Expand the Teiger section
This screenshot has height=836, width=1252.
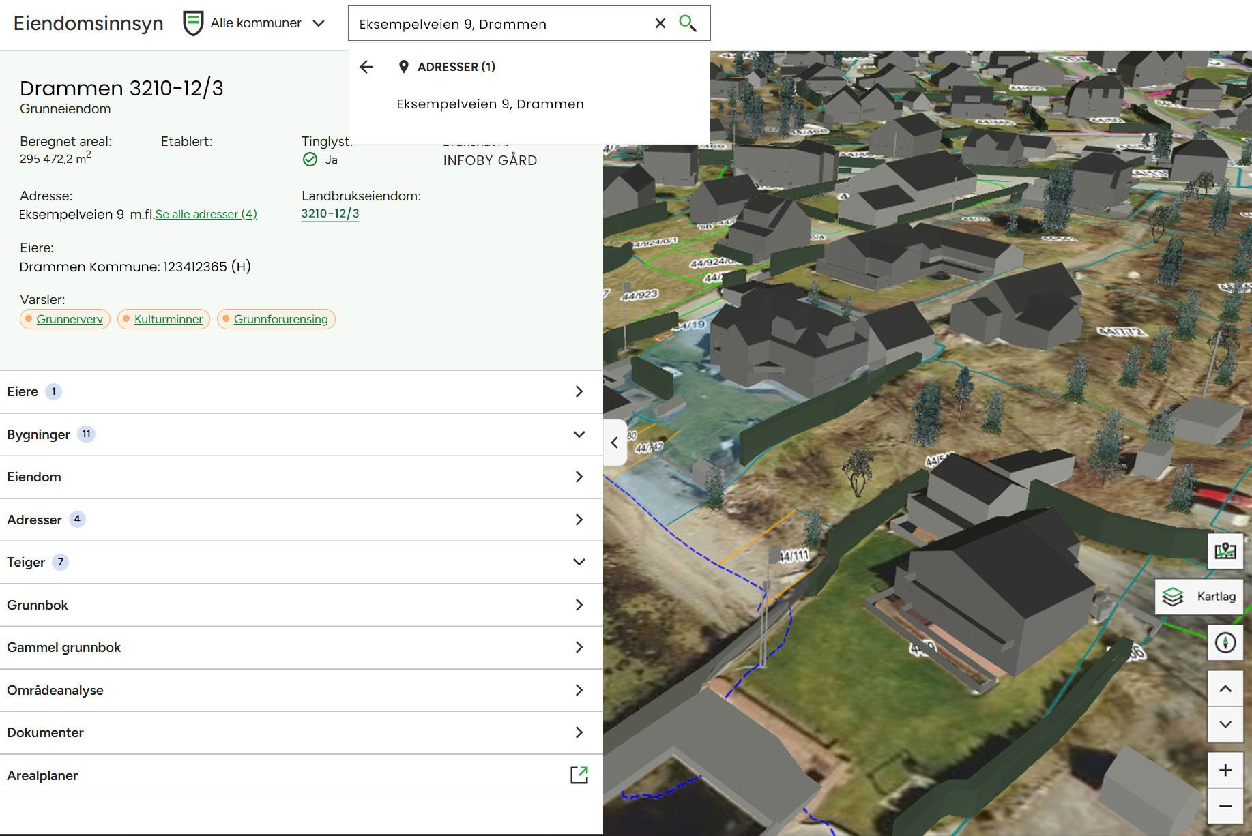(301, 562)
